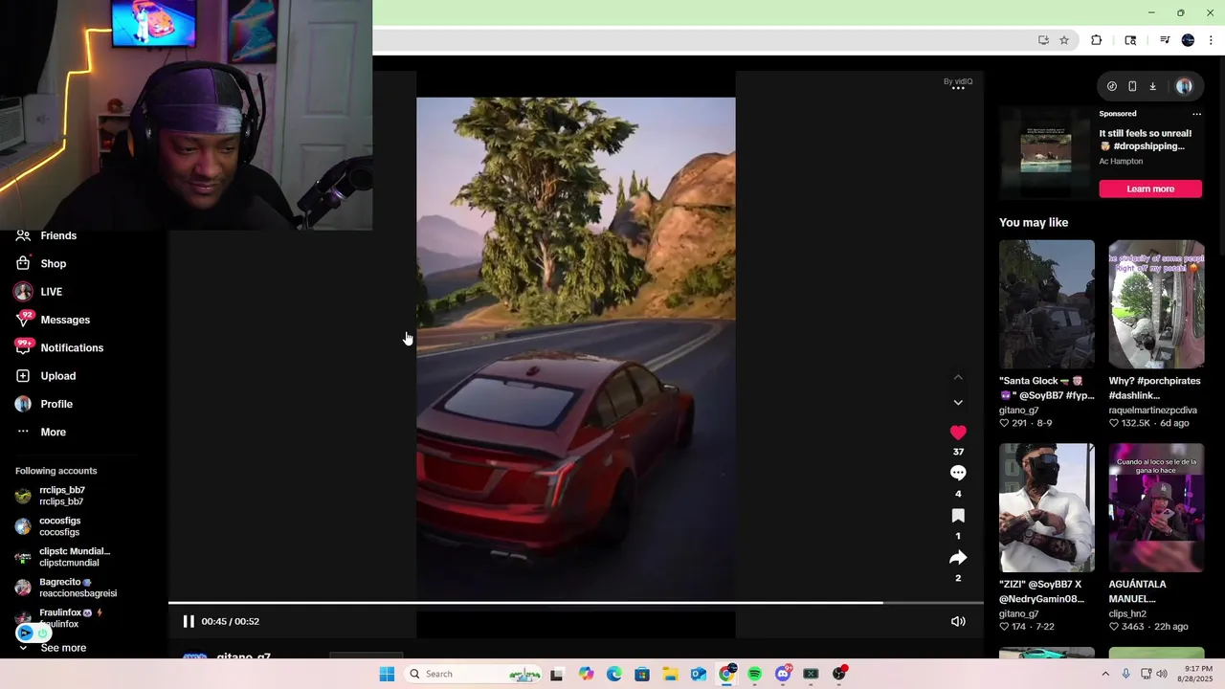This screenshot has height=689, width=1225.
Task: Open the sponsored dropshipping ad thumbnail
Action: [1046, 152]
